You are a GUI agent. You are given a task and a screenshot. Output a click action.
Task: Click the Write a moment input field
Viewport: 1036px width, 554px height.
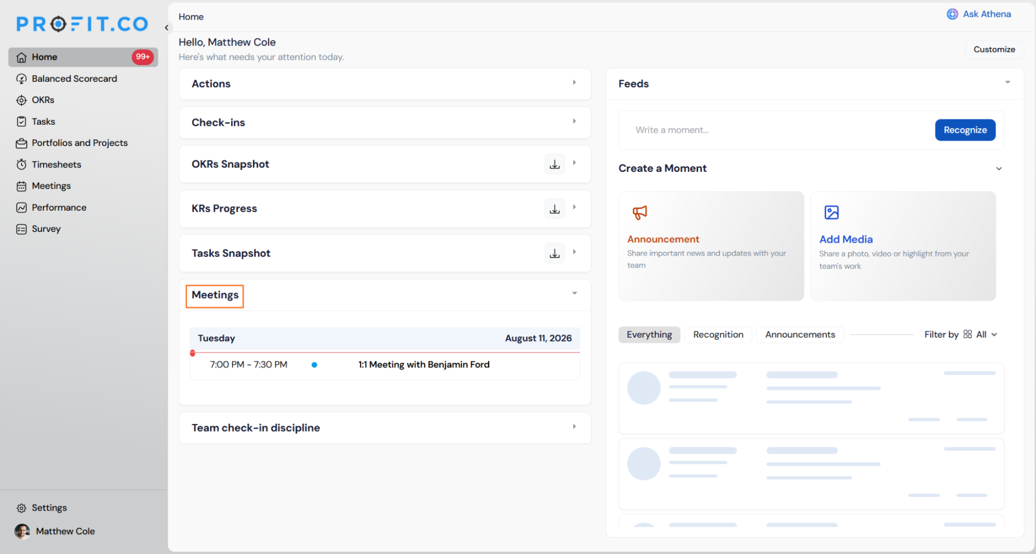(x=776, y=130)
